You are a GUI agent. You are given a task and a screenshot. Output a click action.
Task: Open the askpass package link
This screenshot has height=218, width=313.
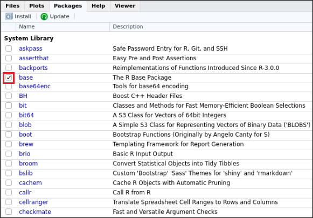(x=31, y=48)
